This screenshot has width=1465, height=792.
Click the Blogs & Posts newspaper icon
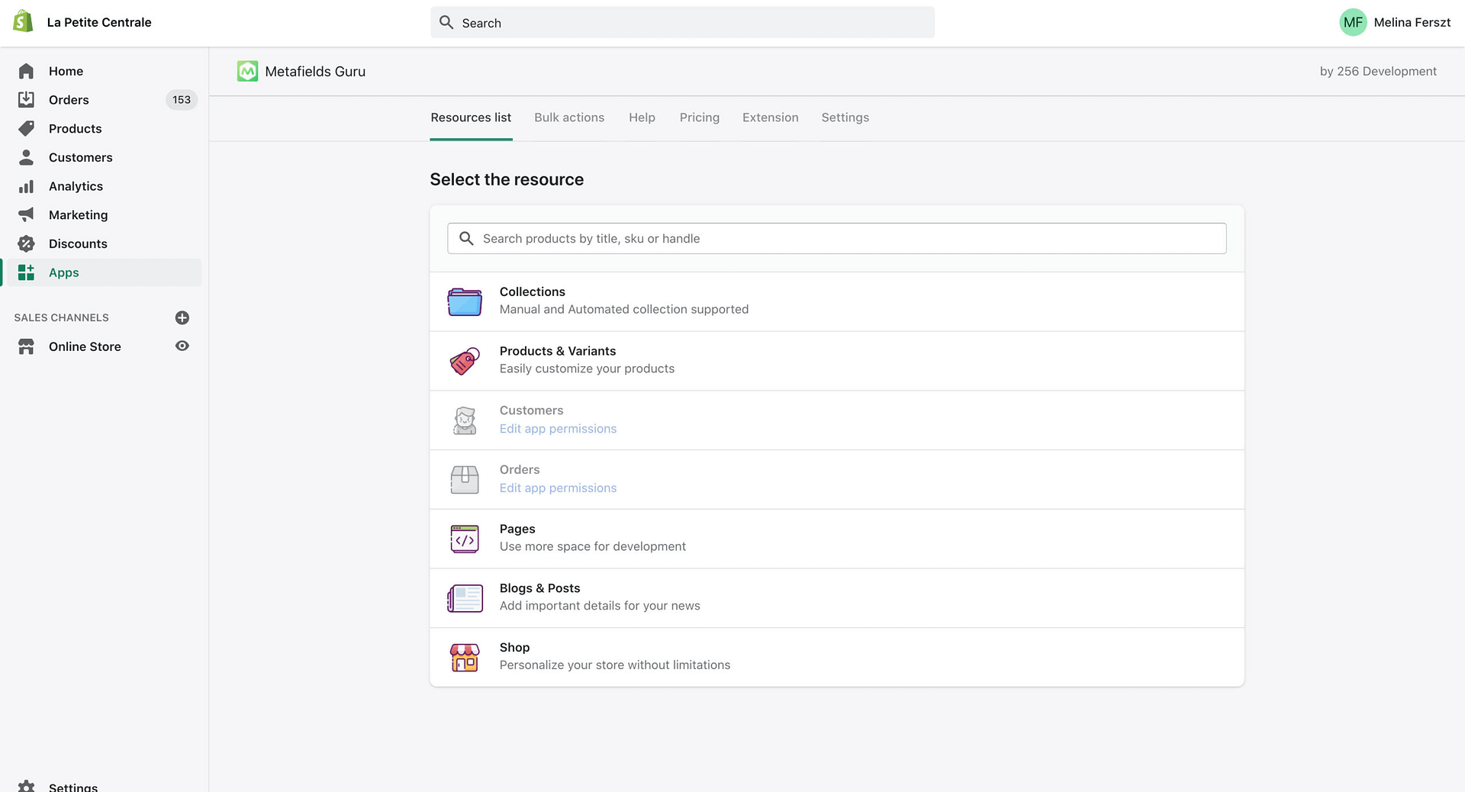[465, 598]
